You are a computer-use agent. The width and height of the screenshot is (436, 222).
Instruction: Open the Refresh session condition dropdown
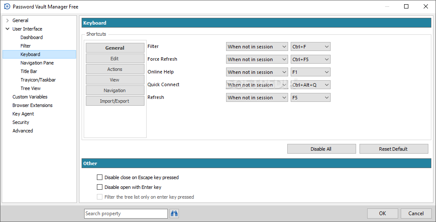tap(257, 98)
